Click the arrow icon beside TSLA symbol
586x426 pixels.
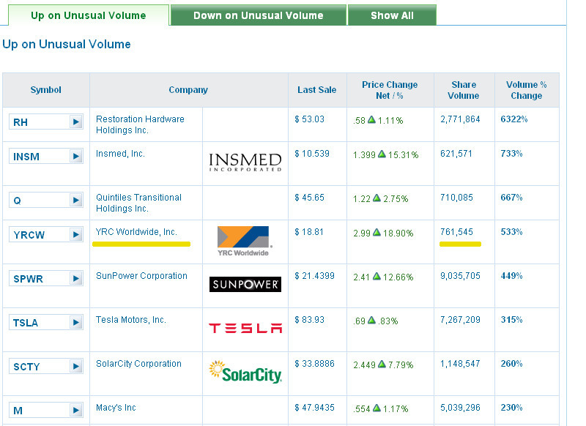click(x=76, y=323)
